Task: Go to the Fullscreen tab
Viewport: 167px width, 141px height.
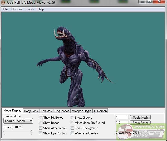Action: (x=100, y=111)
